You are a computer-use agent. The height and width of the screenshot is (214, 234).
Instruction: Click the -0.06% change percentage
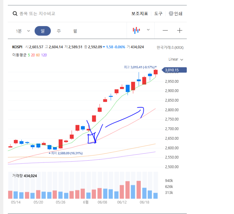click(x=119, y=47)
